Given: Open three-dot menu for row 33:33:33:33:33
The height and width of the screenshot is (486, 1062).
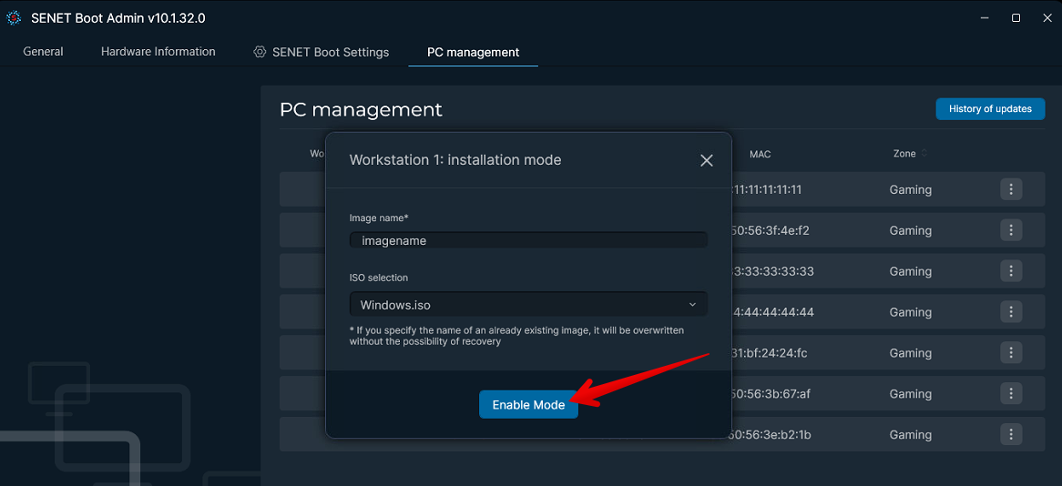Looking at the screenshot, I should [x=1010, y=271].
